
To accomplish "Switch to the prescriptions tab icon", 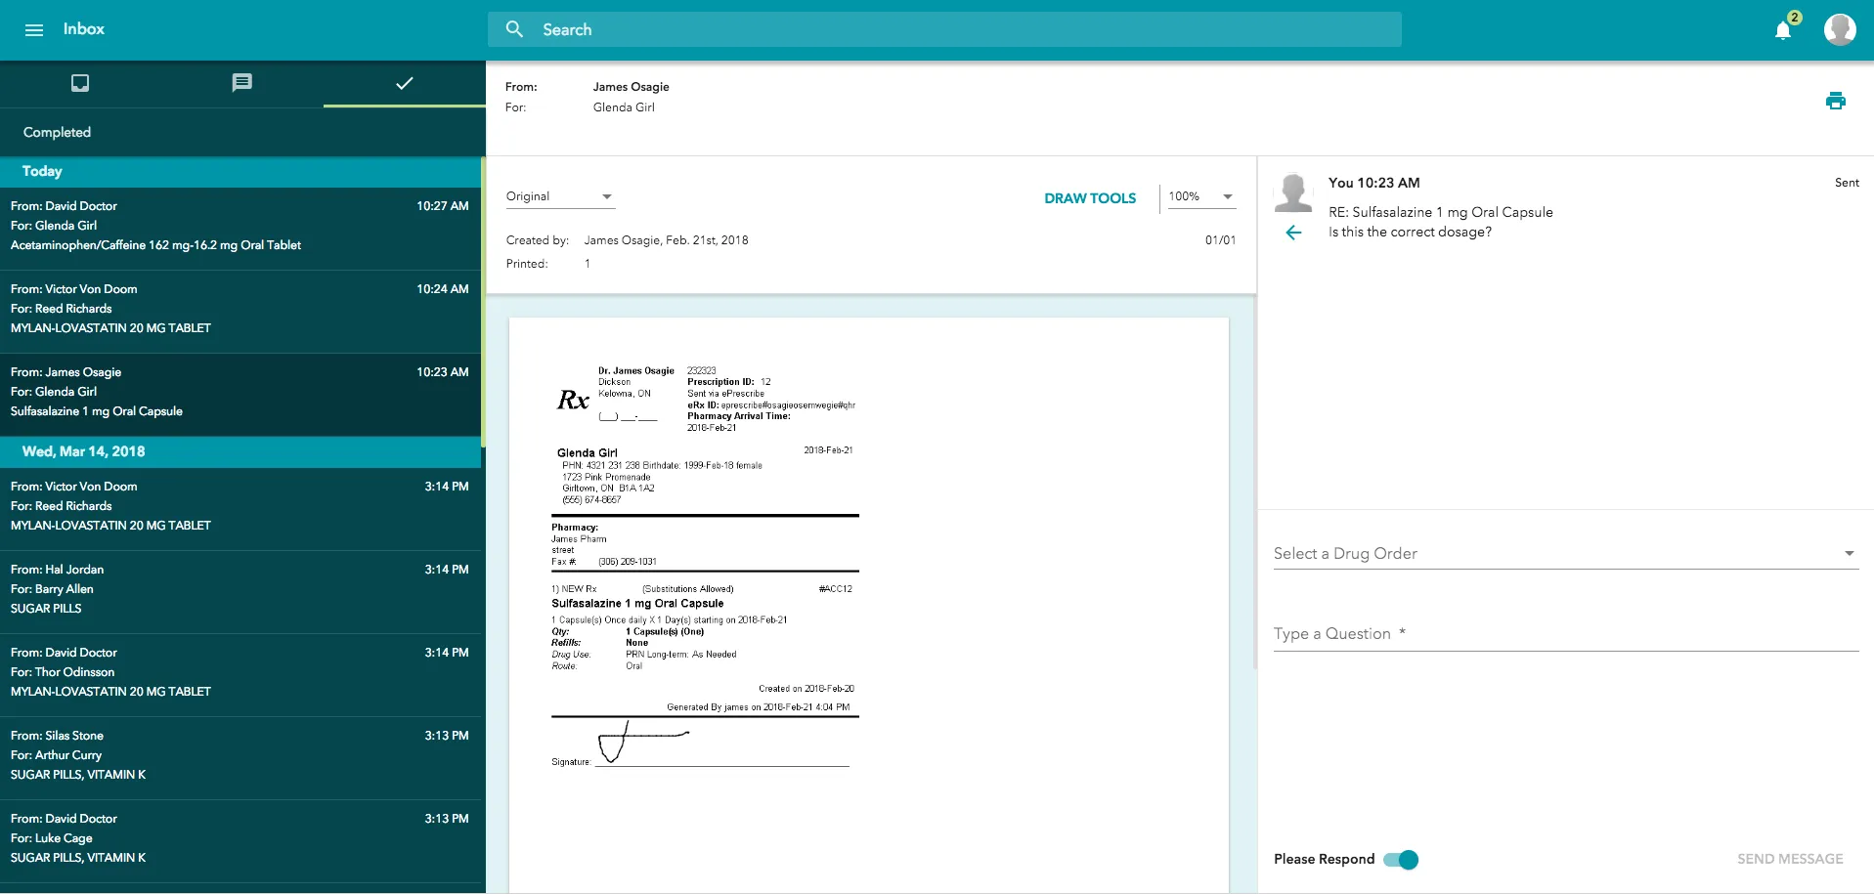I will 79,83.
